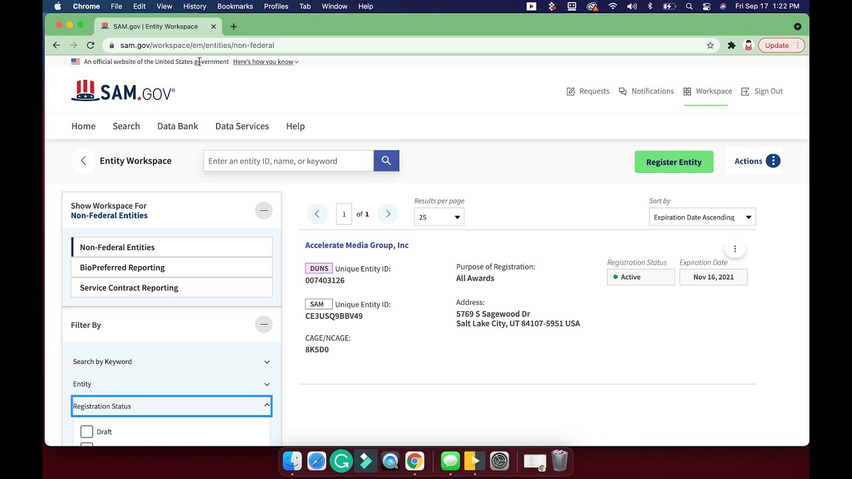Screen dimensions: 852x479
Task: Reload the page in Chrome
Action: coord(91,45)
